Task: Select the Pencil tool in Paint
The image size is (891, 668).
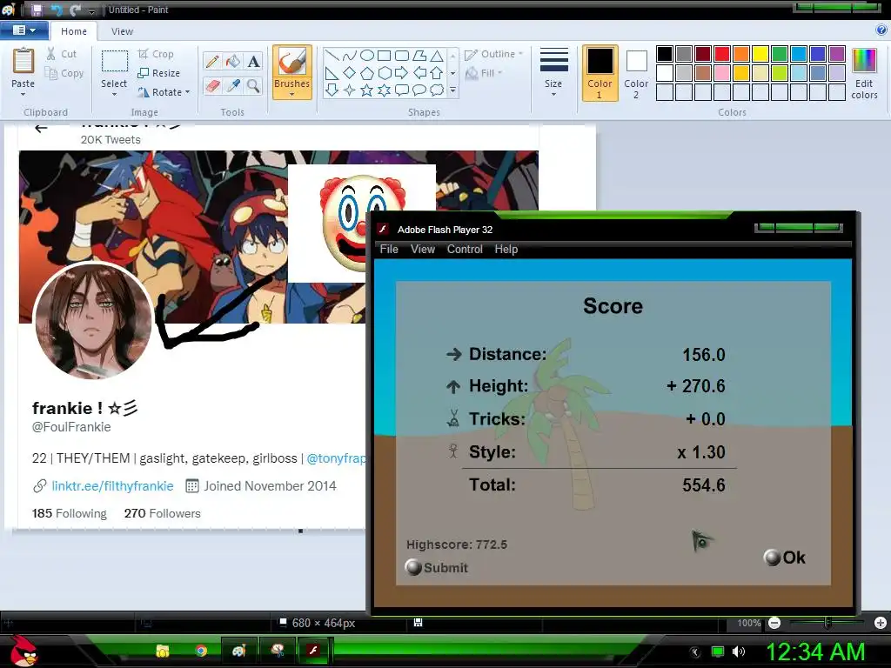Action: [212, 62]
